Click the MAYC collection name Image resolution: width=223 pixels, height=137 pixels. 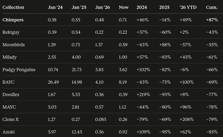pos(9,107)
